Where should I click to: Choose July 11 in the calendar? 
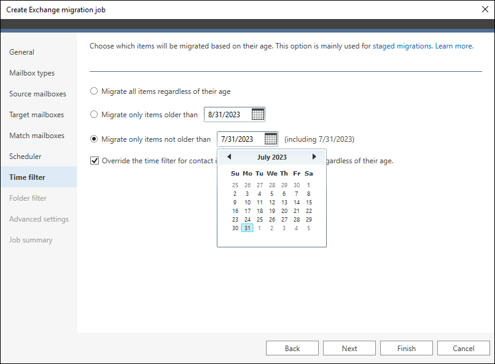coord(260,202)
